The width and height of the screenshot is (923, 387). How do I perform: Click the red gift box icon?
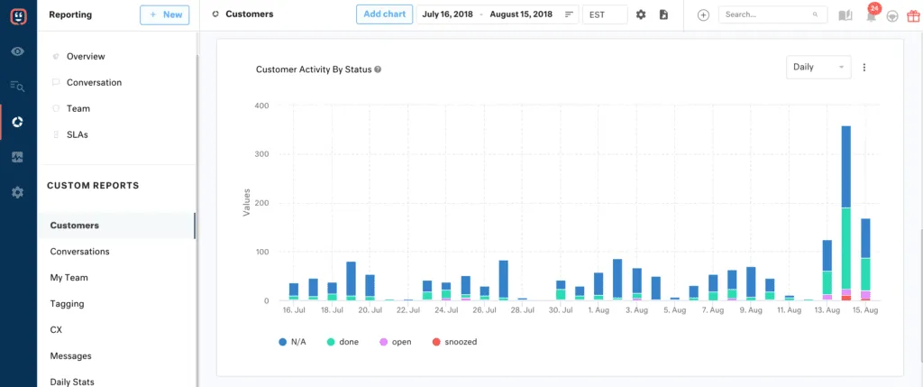[x=913, y=15]
